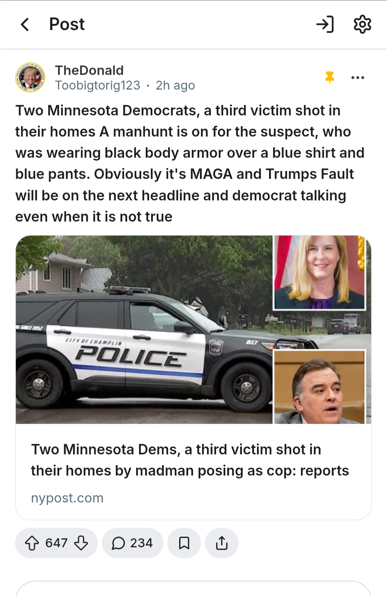Open the TheDonald community name

click(x=89, y=70)
